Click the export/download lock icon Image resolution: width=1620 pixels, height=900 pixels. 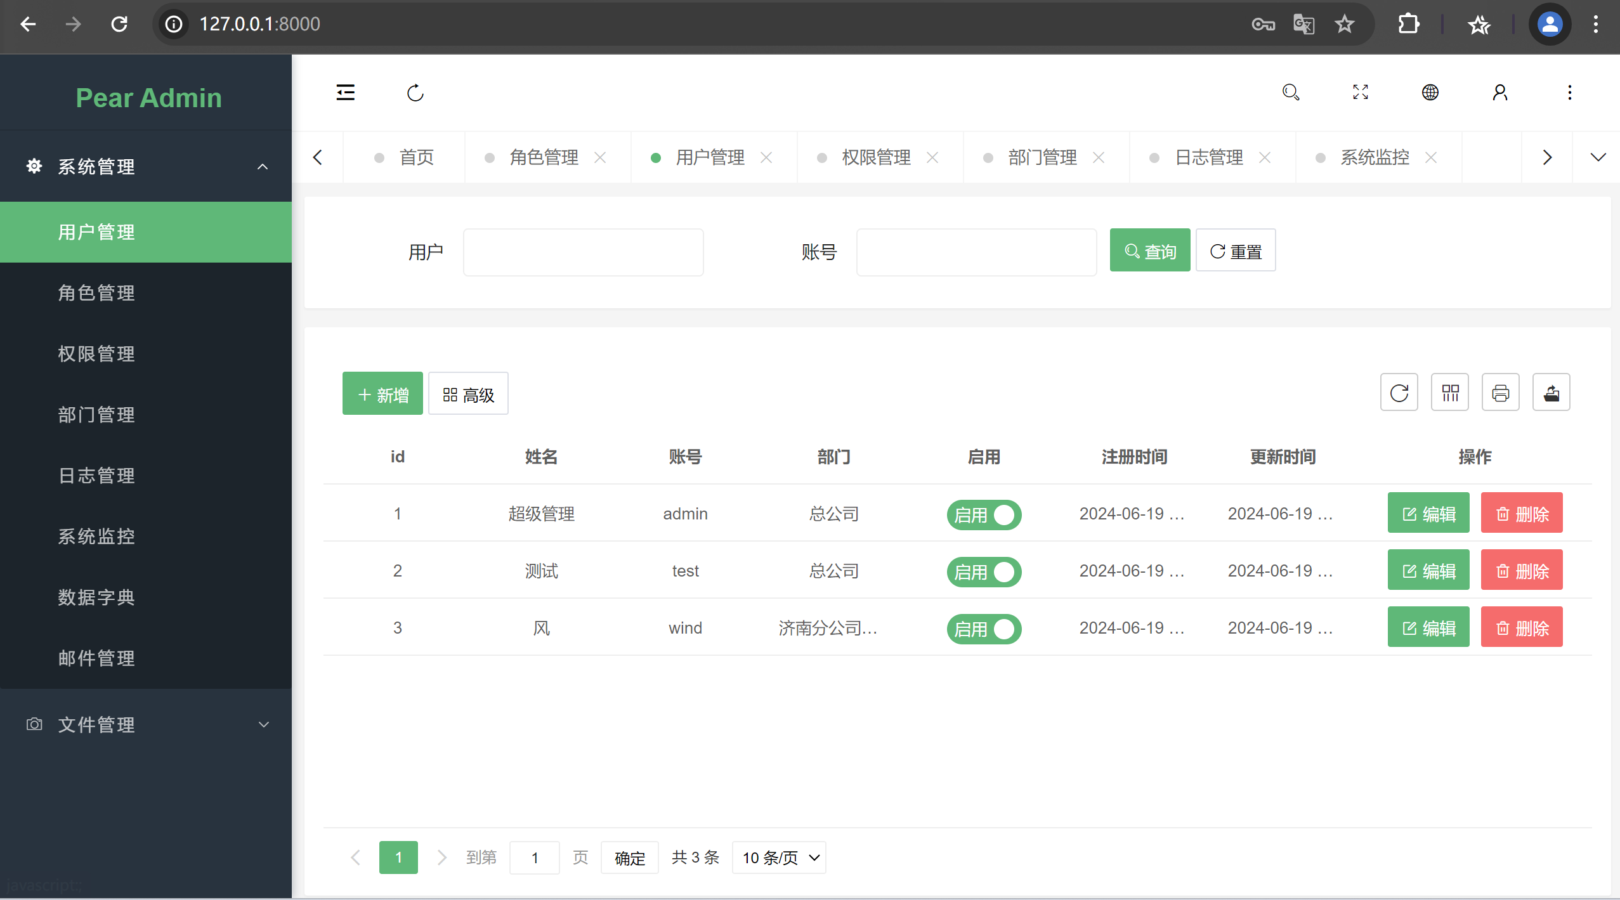(1550, 393)
